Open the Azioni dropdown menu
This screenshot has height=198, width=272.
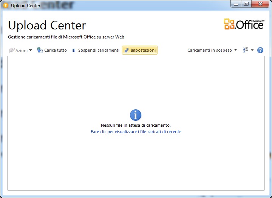[x=20, y=50]
